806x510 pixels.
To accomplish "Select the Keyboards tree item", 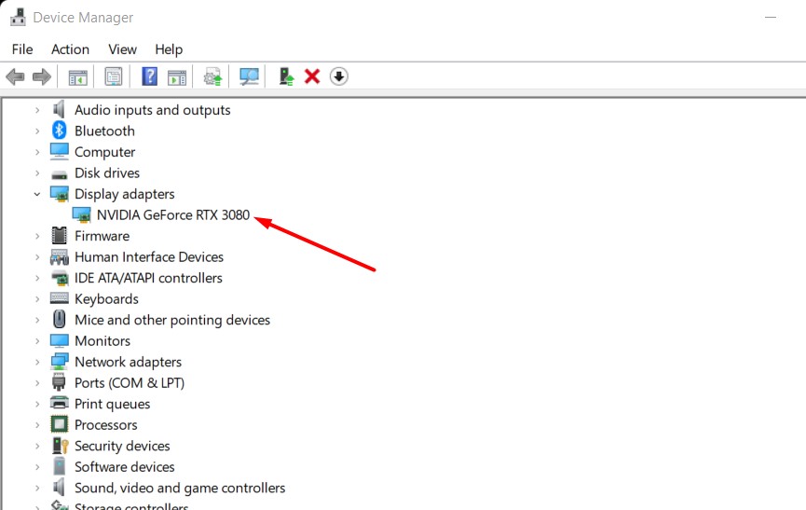I will click(106, 299).
